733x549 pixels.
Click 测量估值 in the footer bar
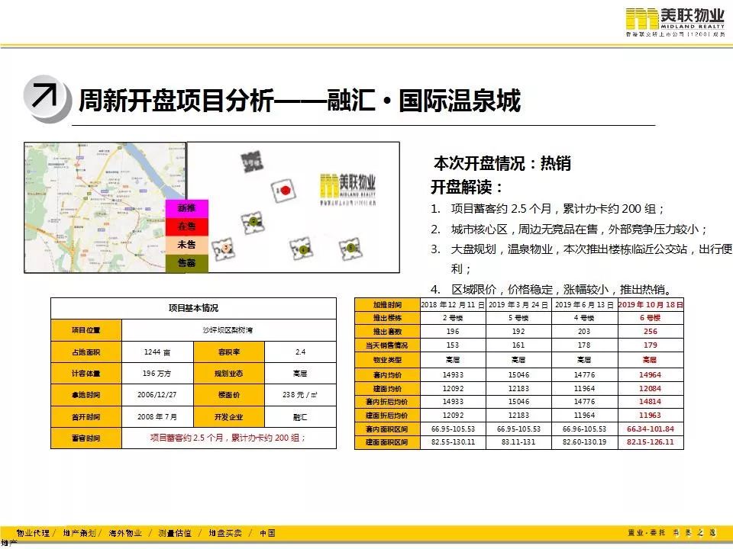[175, 533]
